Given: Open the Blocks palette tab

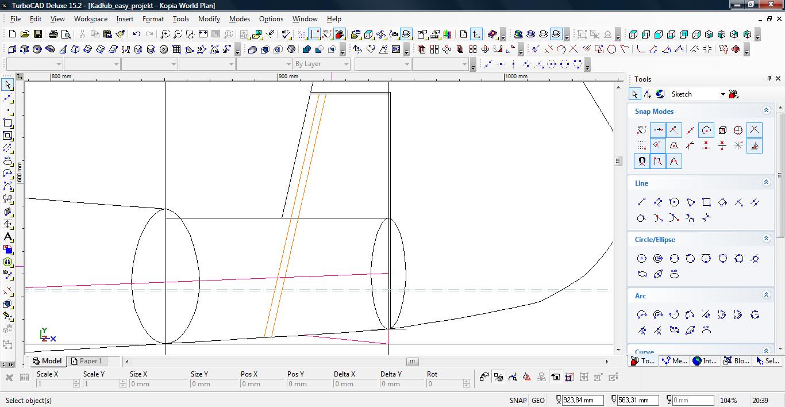Looking at the screenshot, I should click(x=736, y=361).
